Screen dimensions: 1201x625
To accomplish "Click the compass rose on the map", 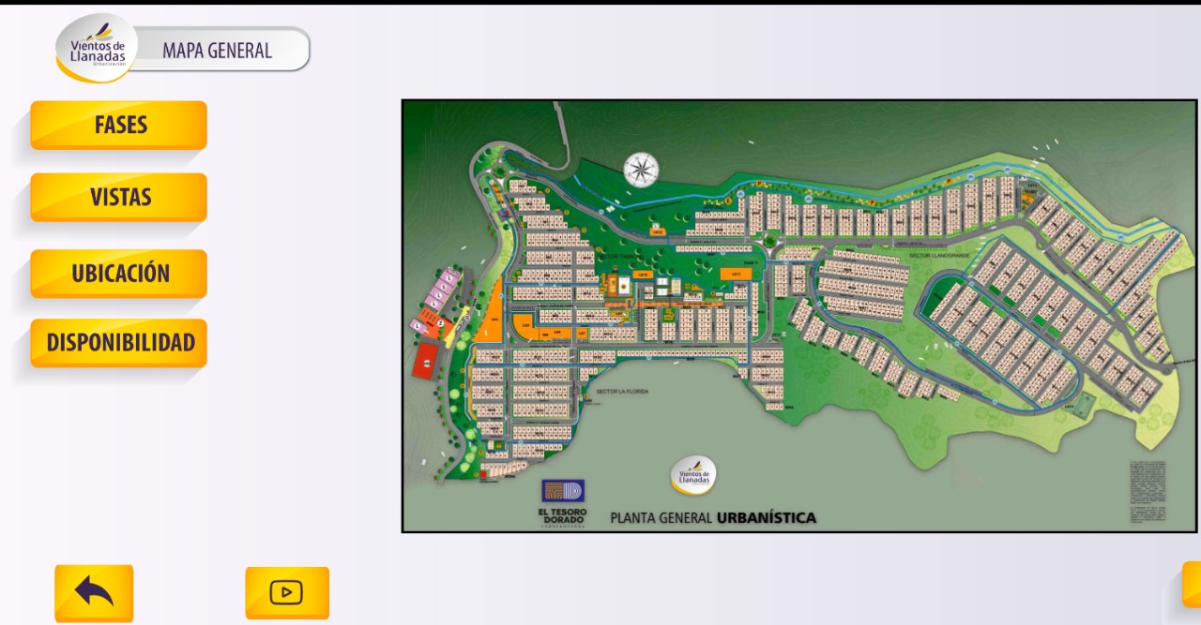I will [641, 170].
